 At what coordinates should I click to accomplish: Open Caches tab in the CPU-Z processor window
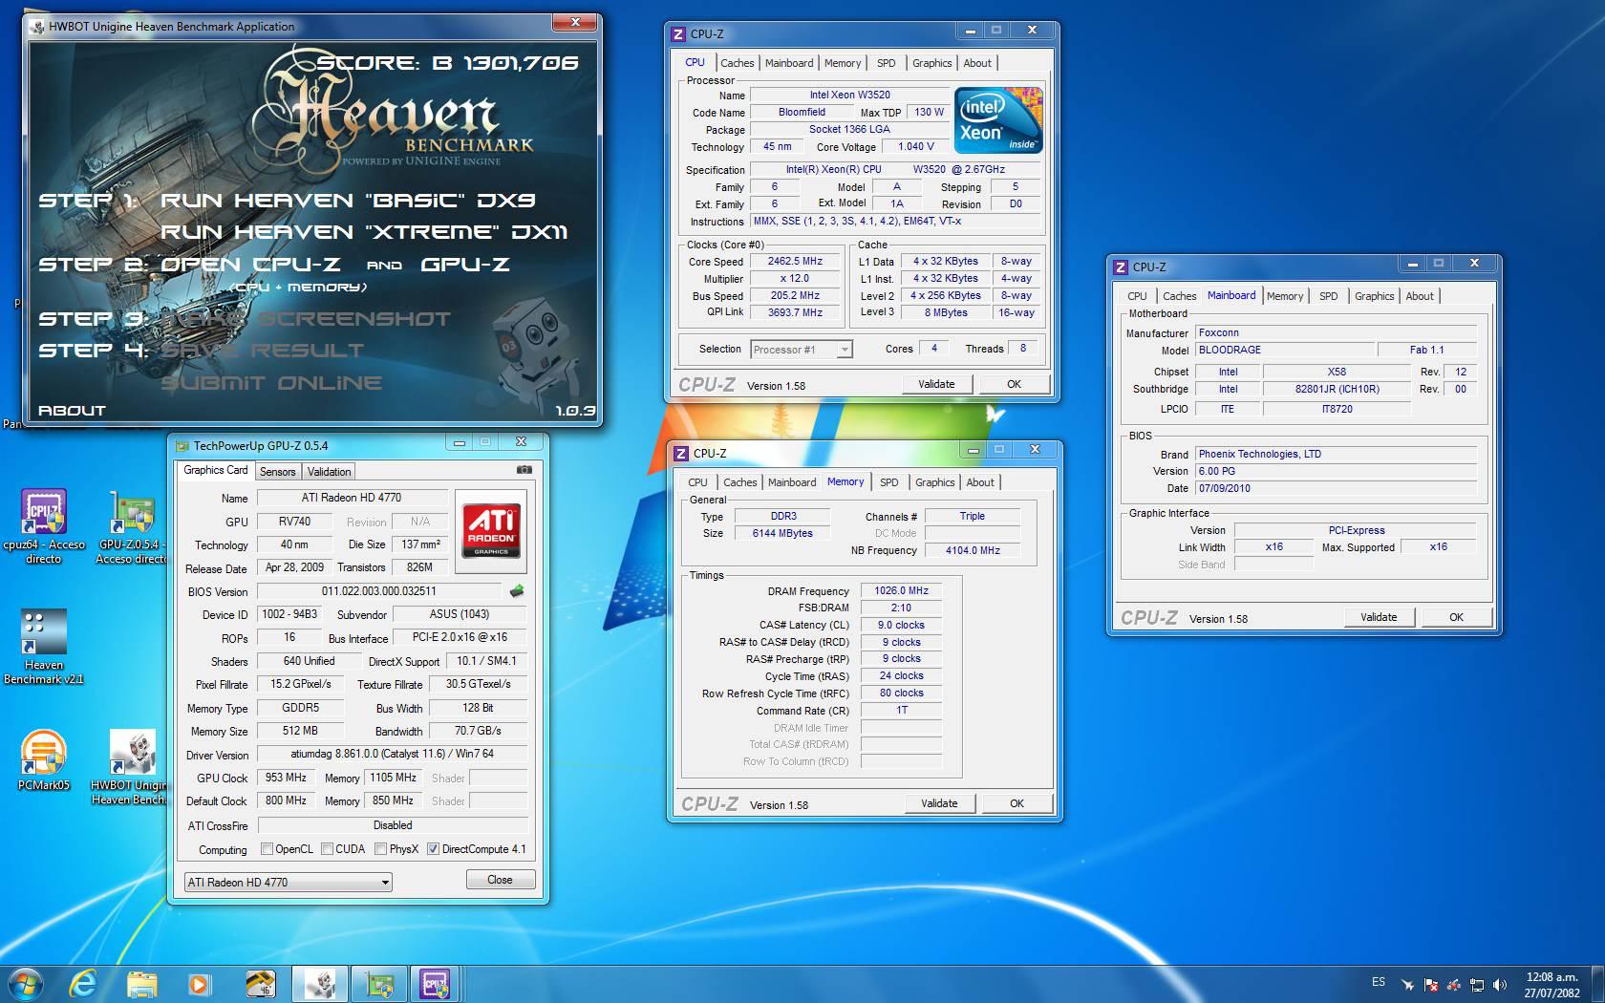tap(737, 63)
